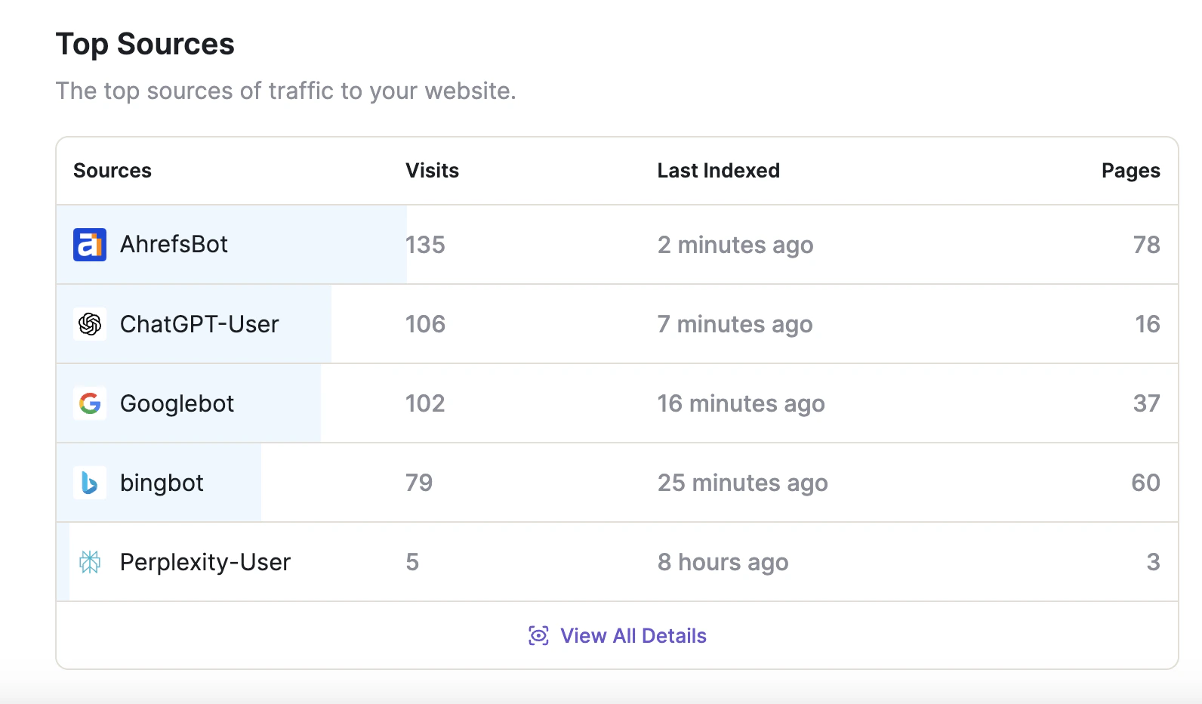Click the Visits column header
The height and width of the screenshot is (704, 1202).
[x=432, y=171]
